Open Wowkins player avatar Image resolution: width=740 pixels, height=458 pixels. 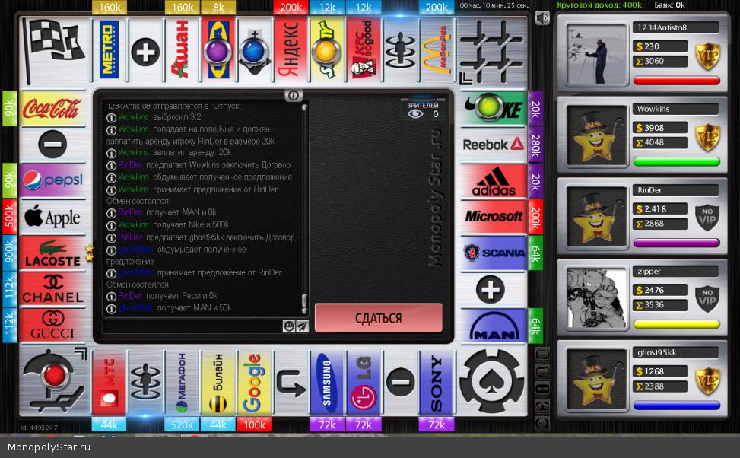point(596,136)
